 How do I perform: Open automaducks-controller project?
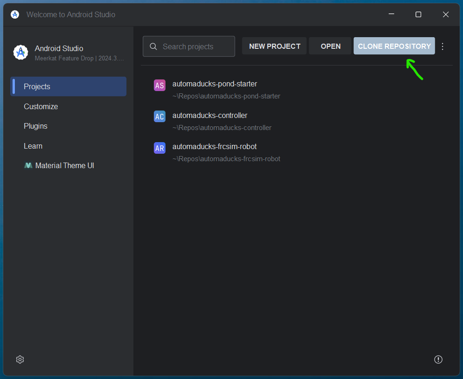[x=210, y=115]
